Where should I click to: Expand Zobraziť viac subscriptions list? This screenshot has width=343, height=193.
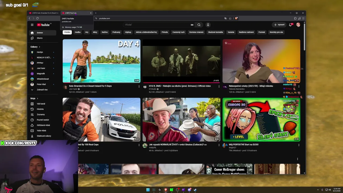pyautogui.click(x=43, y=90)
